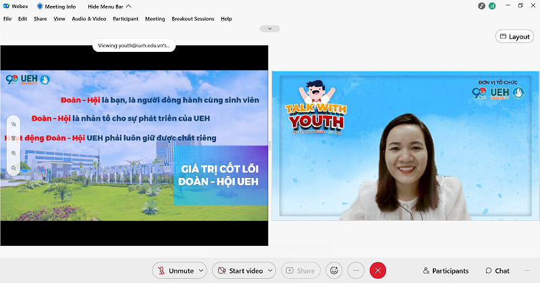Open the Layout options
Screen dimensions: 540x283
(514, 36)
